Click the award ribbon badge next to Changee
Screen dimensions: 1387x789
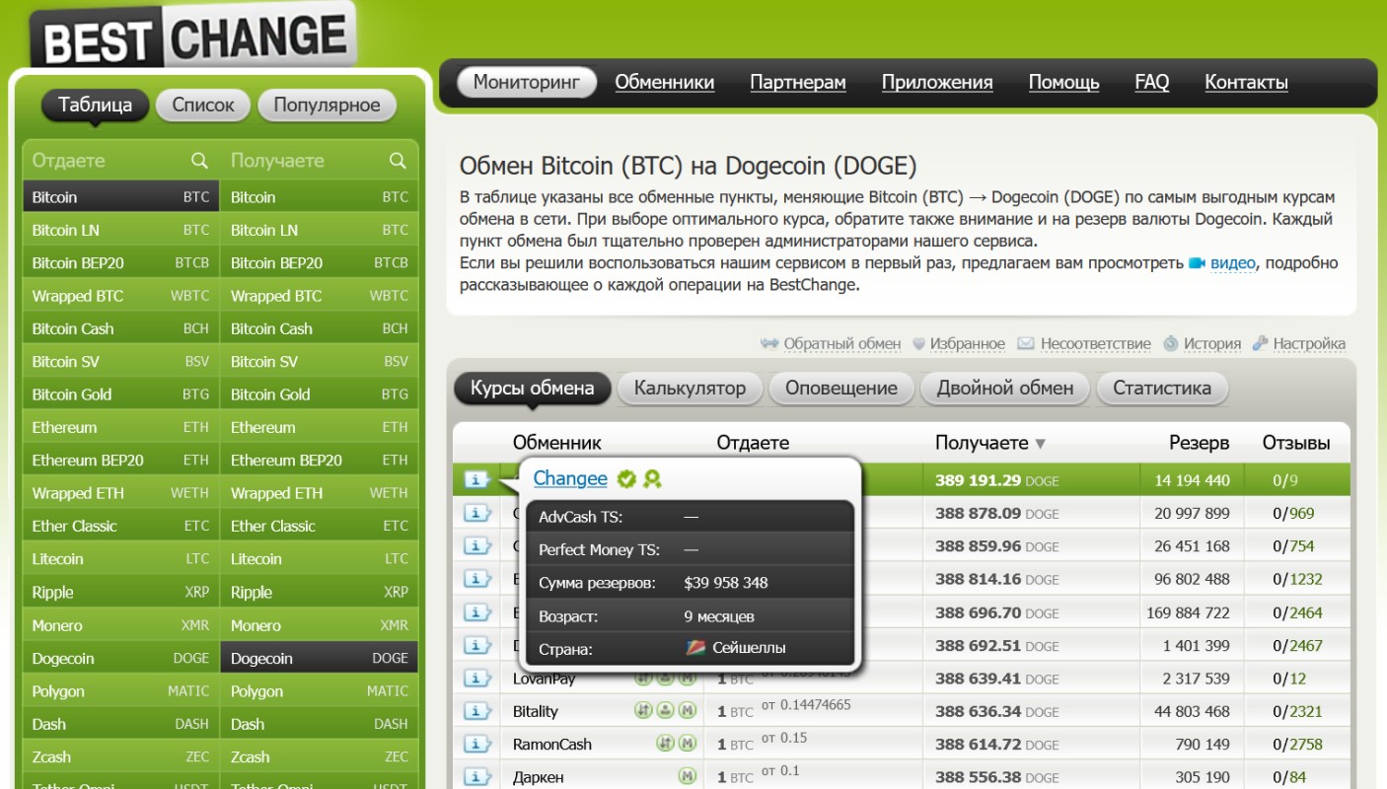[652, 479]
